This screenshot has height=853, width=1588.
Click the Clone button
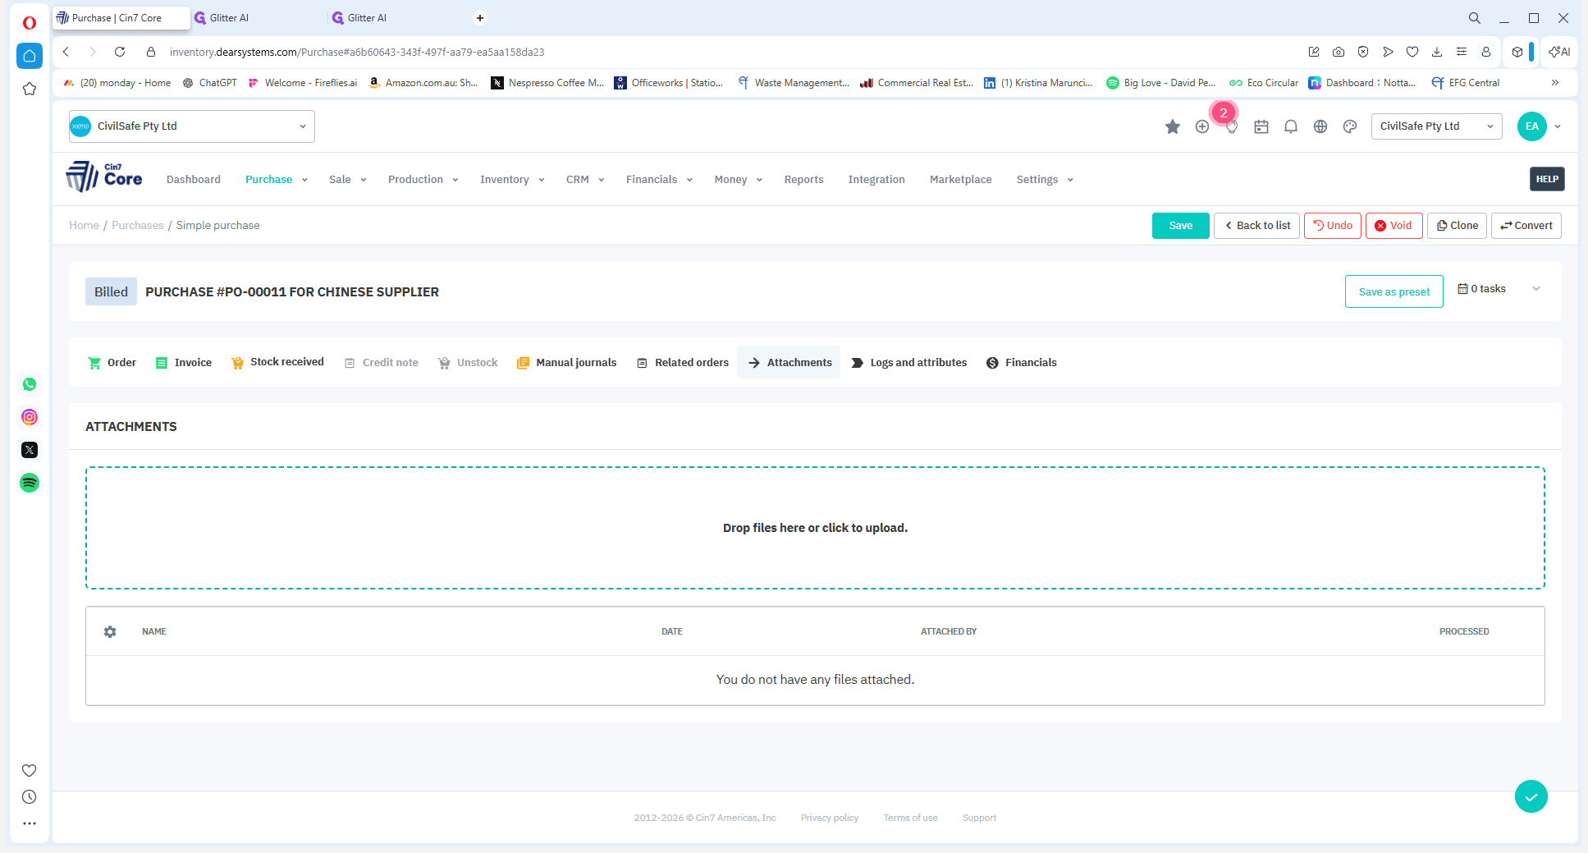coord(1457,226)
